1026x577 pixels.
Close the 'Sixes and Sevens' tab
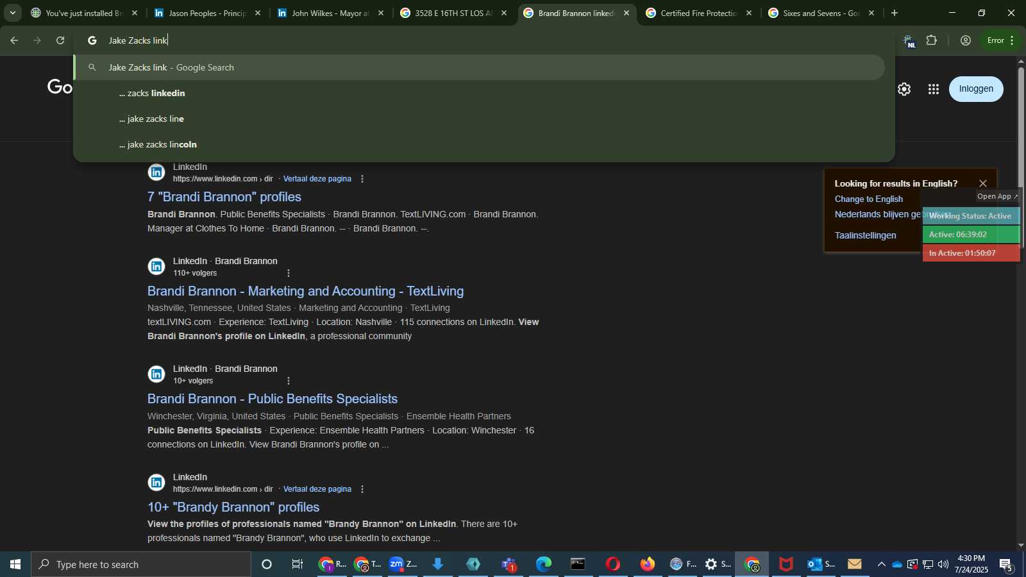point(871,13)
